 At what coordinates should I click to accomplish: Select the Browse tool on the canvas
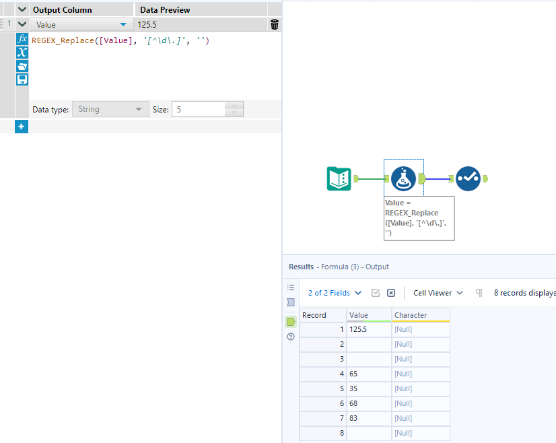(469, 178)
